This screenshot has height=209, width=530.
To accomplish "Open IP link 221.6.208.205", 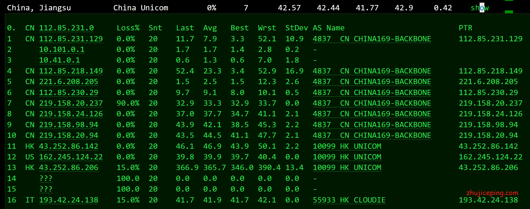I will (x=68, y=82).
